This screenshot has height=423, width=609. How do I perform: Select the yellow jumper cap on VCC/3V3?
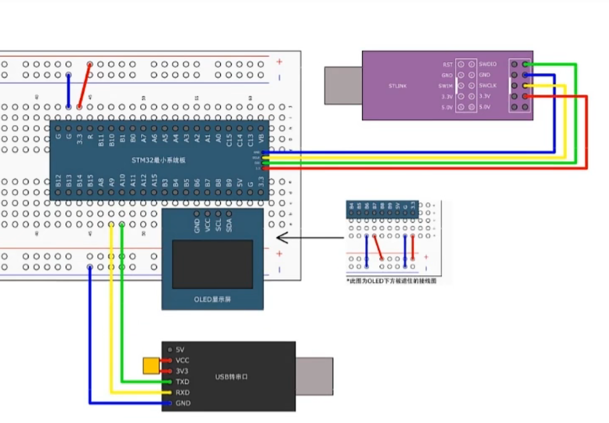151,365
